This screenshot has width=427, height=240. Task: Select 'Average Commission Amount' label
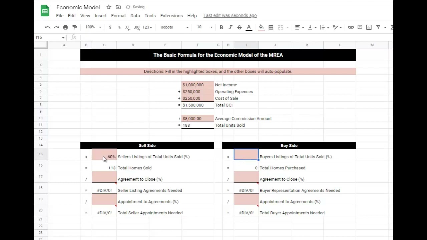(243, 119)
